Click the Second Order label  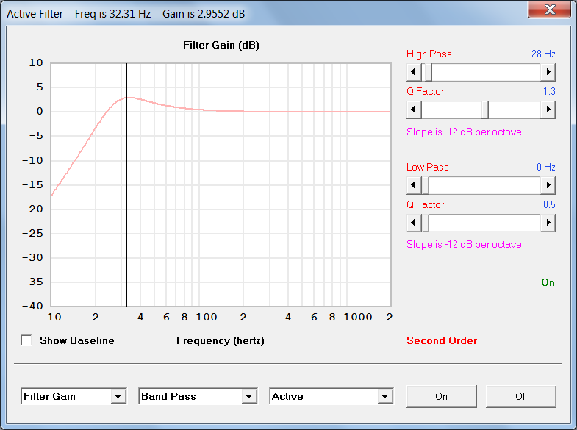pos(442,340)
